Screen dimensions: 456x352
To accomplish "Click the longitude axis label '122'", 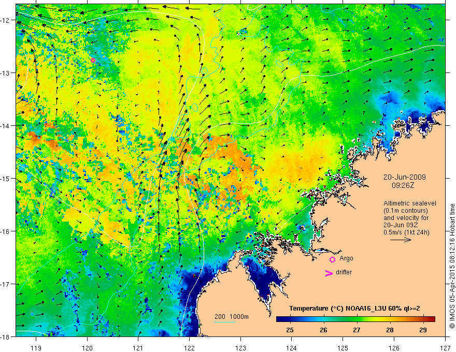I will (x=189, y=348).
